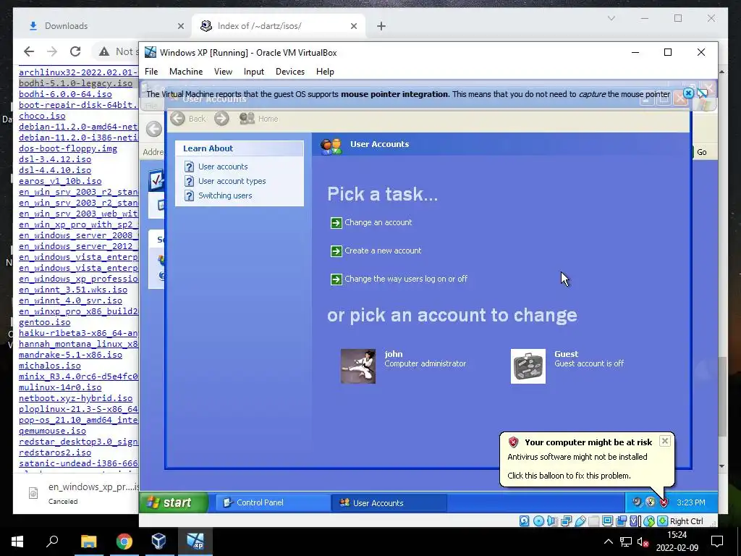This screenshot has width=741, height=556.
Task: Open mandrake-5.1-x86.iso link
Action: pyautogui.click(x=70, y=355)
